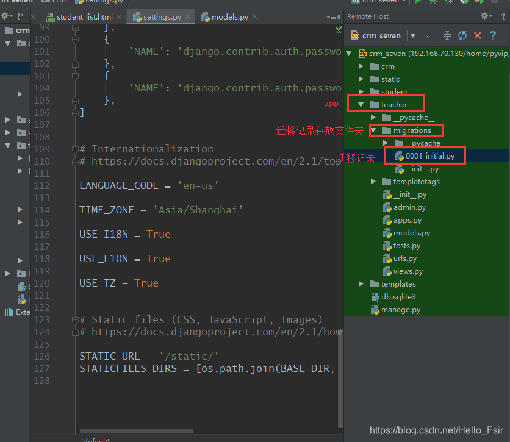Click the green inspection checkmark indicator
The image size is (510, 442).
pyautogui.click(x=339, y=30)
